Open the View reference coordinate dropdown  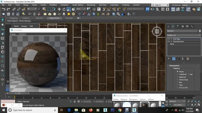81,9
